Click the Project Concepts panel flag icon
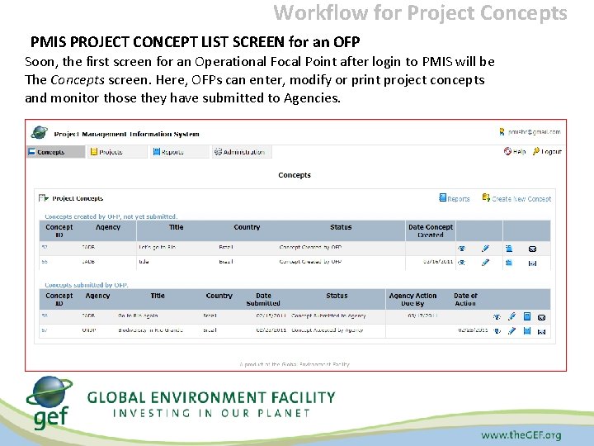594x446 pixels. coord(43,198)
